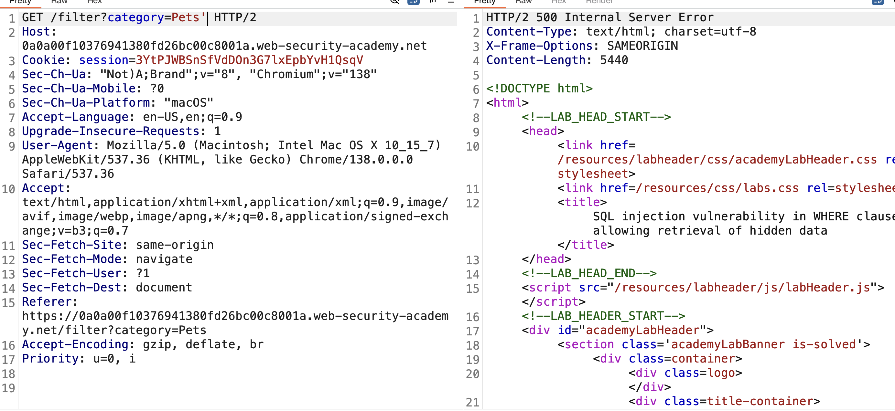Click the hide-details eye icon in request panel
This screenshot has height=411, width=895.
pos(395,1)
